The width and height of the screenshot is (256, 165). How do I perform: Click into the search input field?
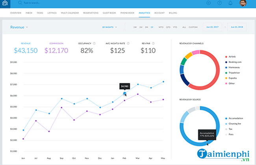(35, 3)
